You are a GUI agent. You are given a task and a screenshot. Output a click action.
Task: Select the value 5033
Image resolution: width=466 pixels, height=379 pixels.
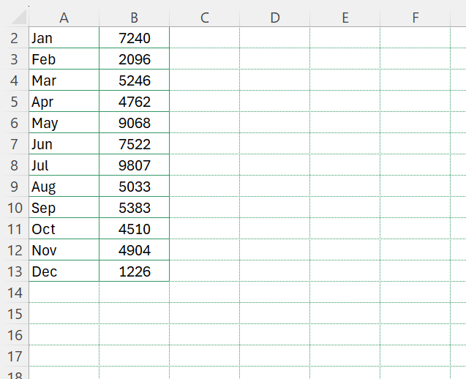pos(135,186)
